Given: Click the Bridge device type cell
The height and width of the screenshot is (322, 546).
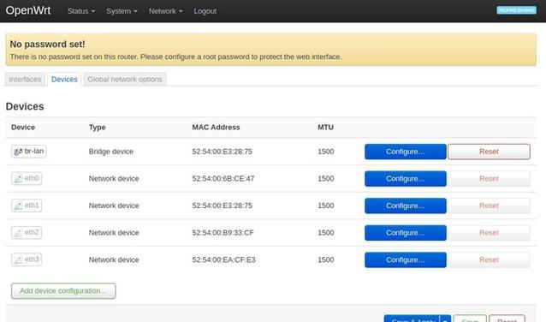Looking at the screenshot, I should tap(111, 152).
